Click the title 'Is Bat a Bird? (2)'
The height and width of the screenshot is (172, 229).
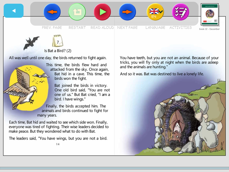coord(58,51)
